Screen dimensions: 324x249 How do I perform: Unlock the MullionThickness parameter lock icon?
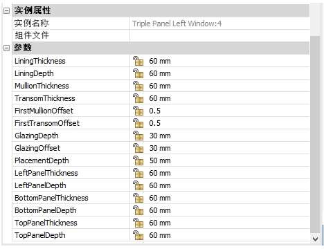click(x=138, y=86)
